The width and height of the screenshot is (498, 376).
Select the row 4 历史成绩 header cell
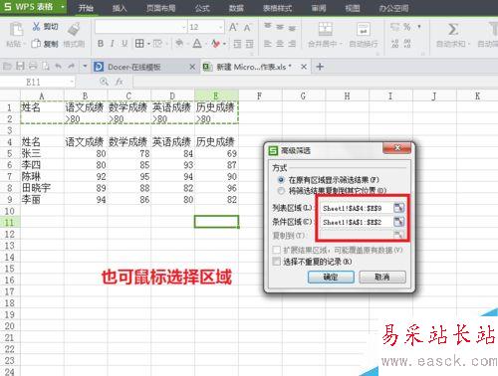[x=216, y=142]
